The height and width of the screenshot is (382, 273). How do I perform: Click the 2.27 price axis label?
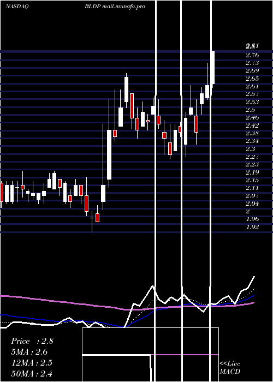[252, 157]
